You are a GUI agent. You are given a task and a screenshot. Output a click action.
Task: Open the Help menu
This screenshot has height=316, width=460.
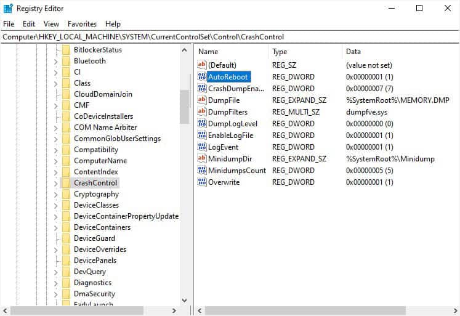[113, 24]
